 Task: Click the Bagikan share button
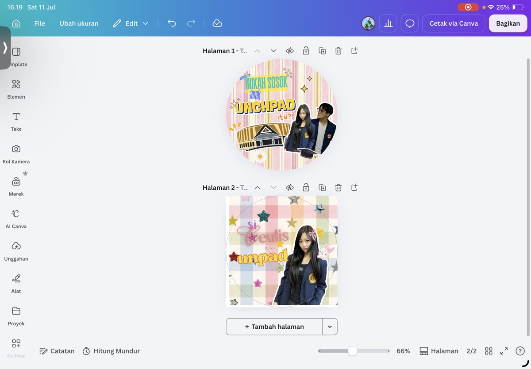[508, 23]
